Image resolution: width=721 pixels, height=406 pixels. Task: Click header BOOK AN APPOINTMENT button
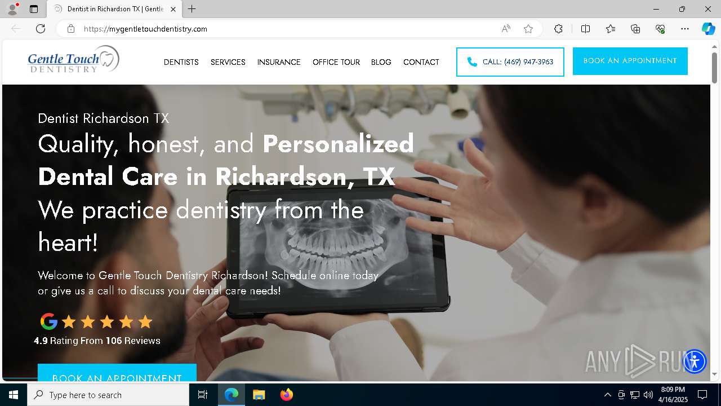point(630,61)
